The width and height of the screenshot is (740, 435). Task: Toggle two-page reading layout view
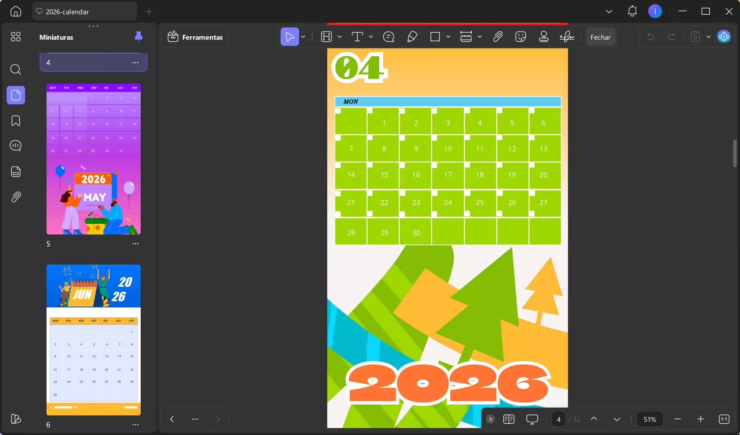(x=509, y=419)
